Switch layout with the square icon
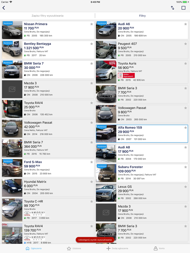The height and width of the screenshot is (253, 190). tap(183, 8)
